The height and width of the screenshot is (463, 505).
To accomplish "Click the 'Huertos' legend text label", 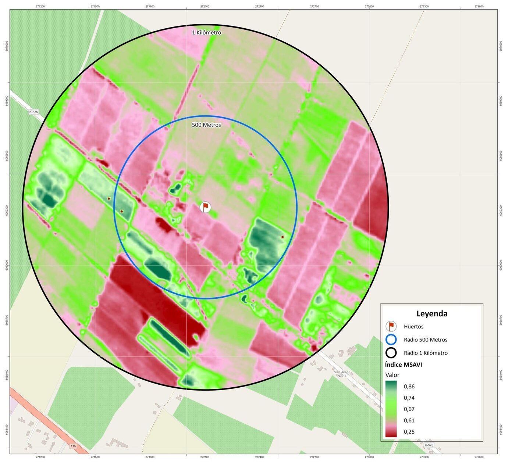I will click(413, 326).
